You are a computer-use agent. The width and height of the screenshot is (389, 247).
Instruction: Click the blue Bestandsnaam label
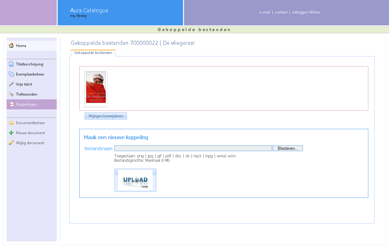pos(98,149)
